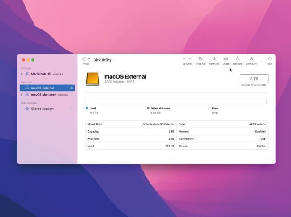291x217 pixels.
Task: Expand the macOS Monterey volumes group
Action: click(x=21, y=95)
